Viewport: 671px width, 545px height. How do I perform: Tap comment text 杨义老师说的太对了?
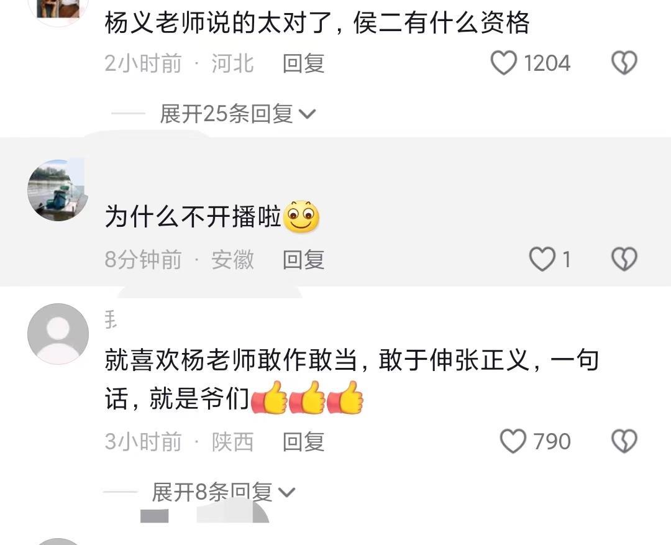coord(219,22)
